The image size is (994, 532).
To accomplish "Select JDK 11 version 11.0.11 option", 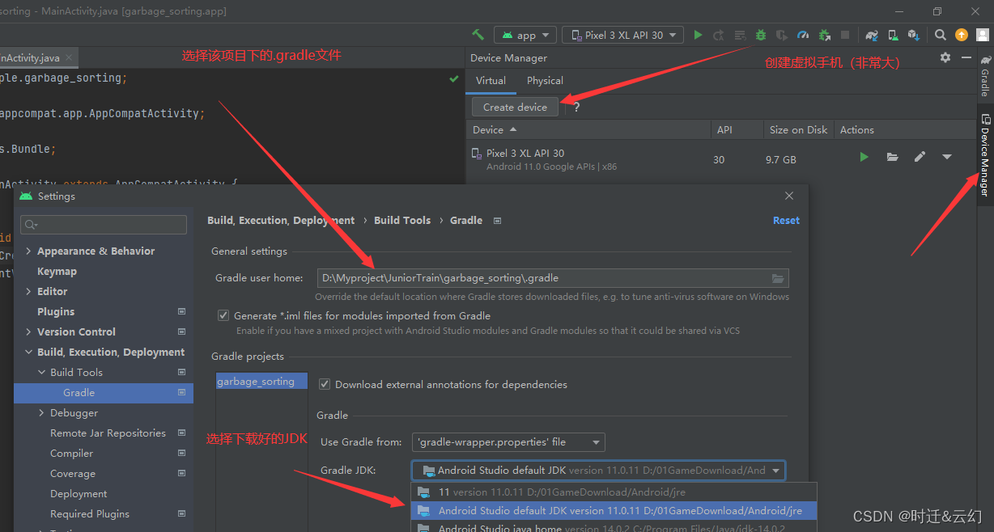I will click(614, 492).
